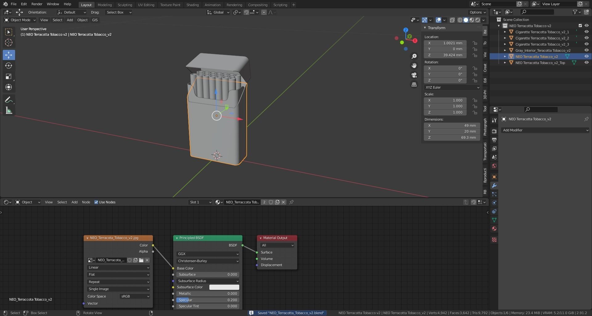
Task: Expand Cigarette Terracotta Tobacco_v2_1 tree item
Action: pyautogui.click(x=505, y=32)
